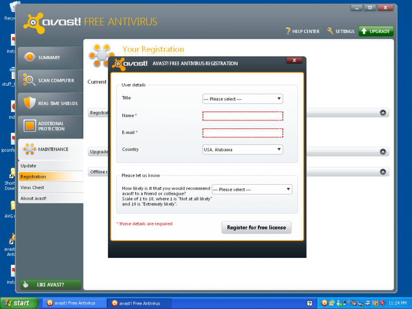Viewport: 412px width, 309px height.
Task: Click the avast tray icon in system tray
Action: click(324, 303)
